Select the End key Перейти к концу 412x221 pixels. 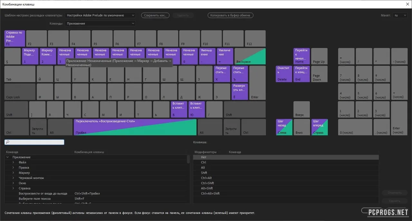click(302, 74)
